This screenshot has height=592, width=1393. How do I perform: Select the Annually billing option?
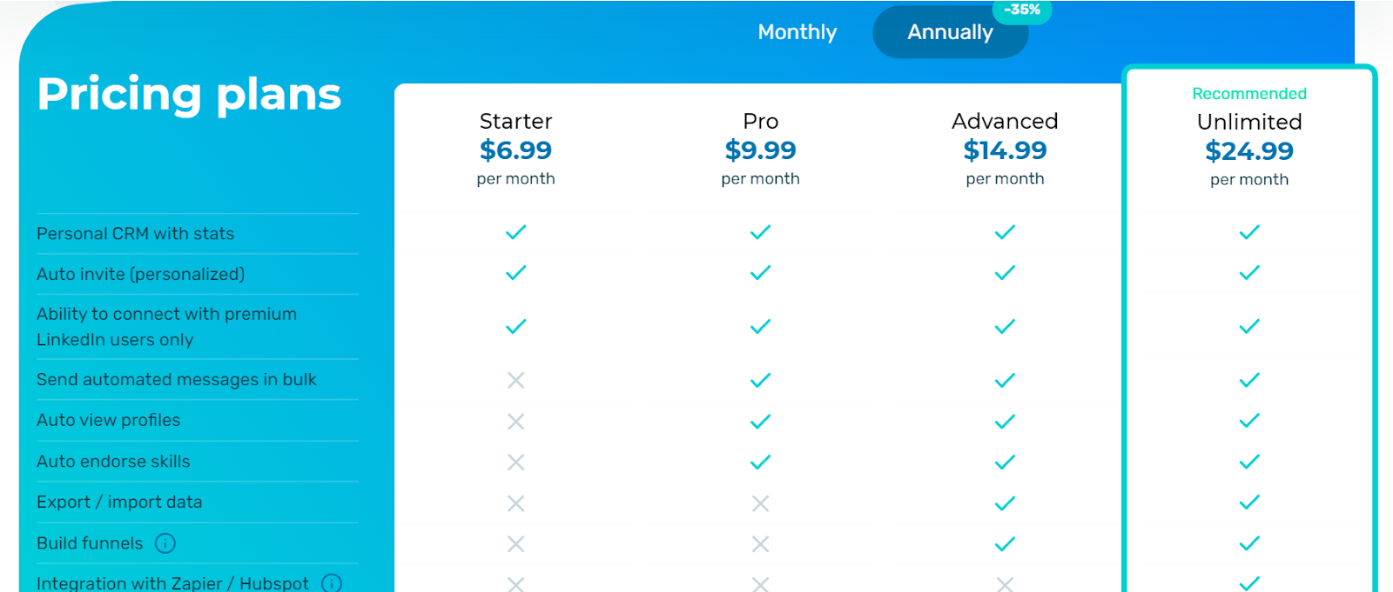(x=950, y=32)
